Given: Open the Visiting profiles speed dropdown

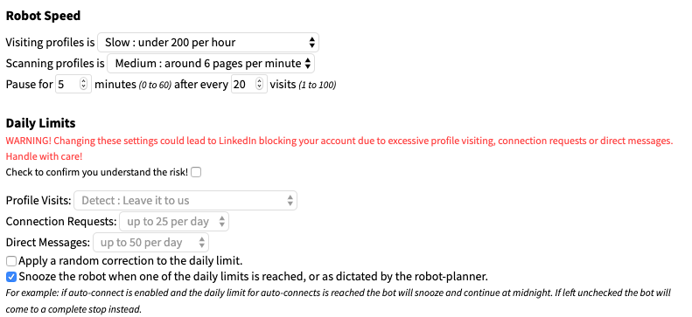Looking at the screenshot, I should [x=208, y=42].
